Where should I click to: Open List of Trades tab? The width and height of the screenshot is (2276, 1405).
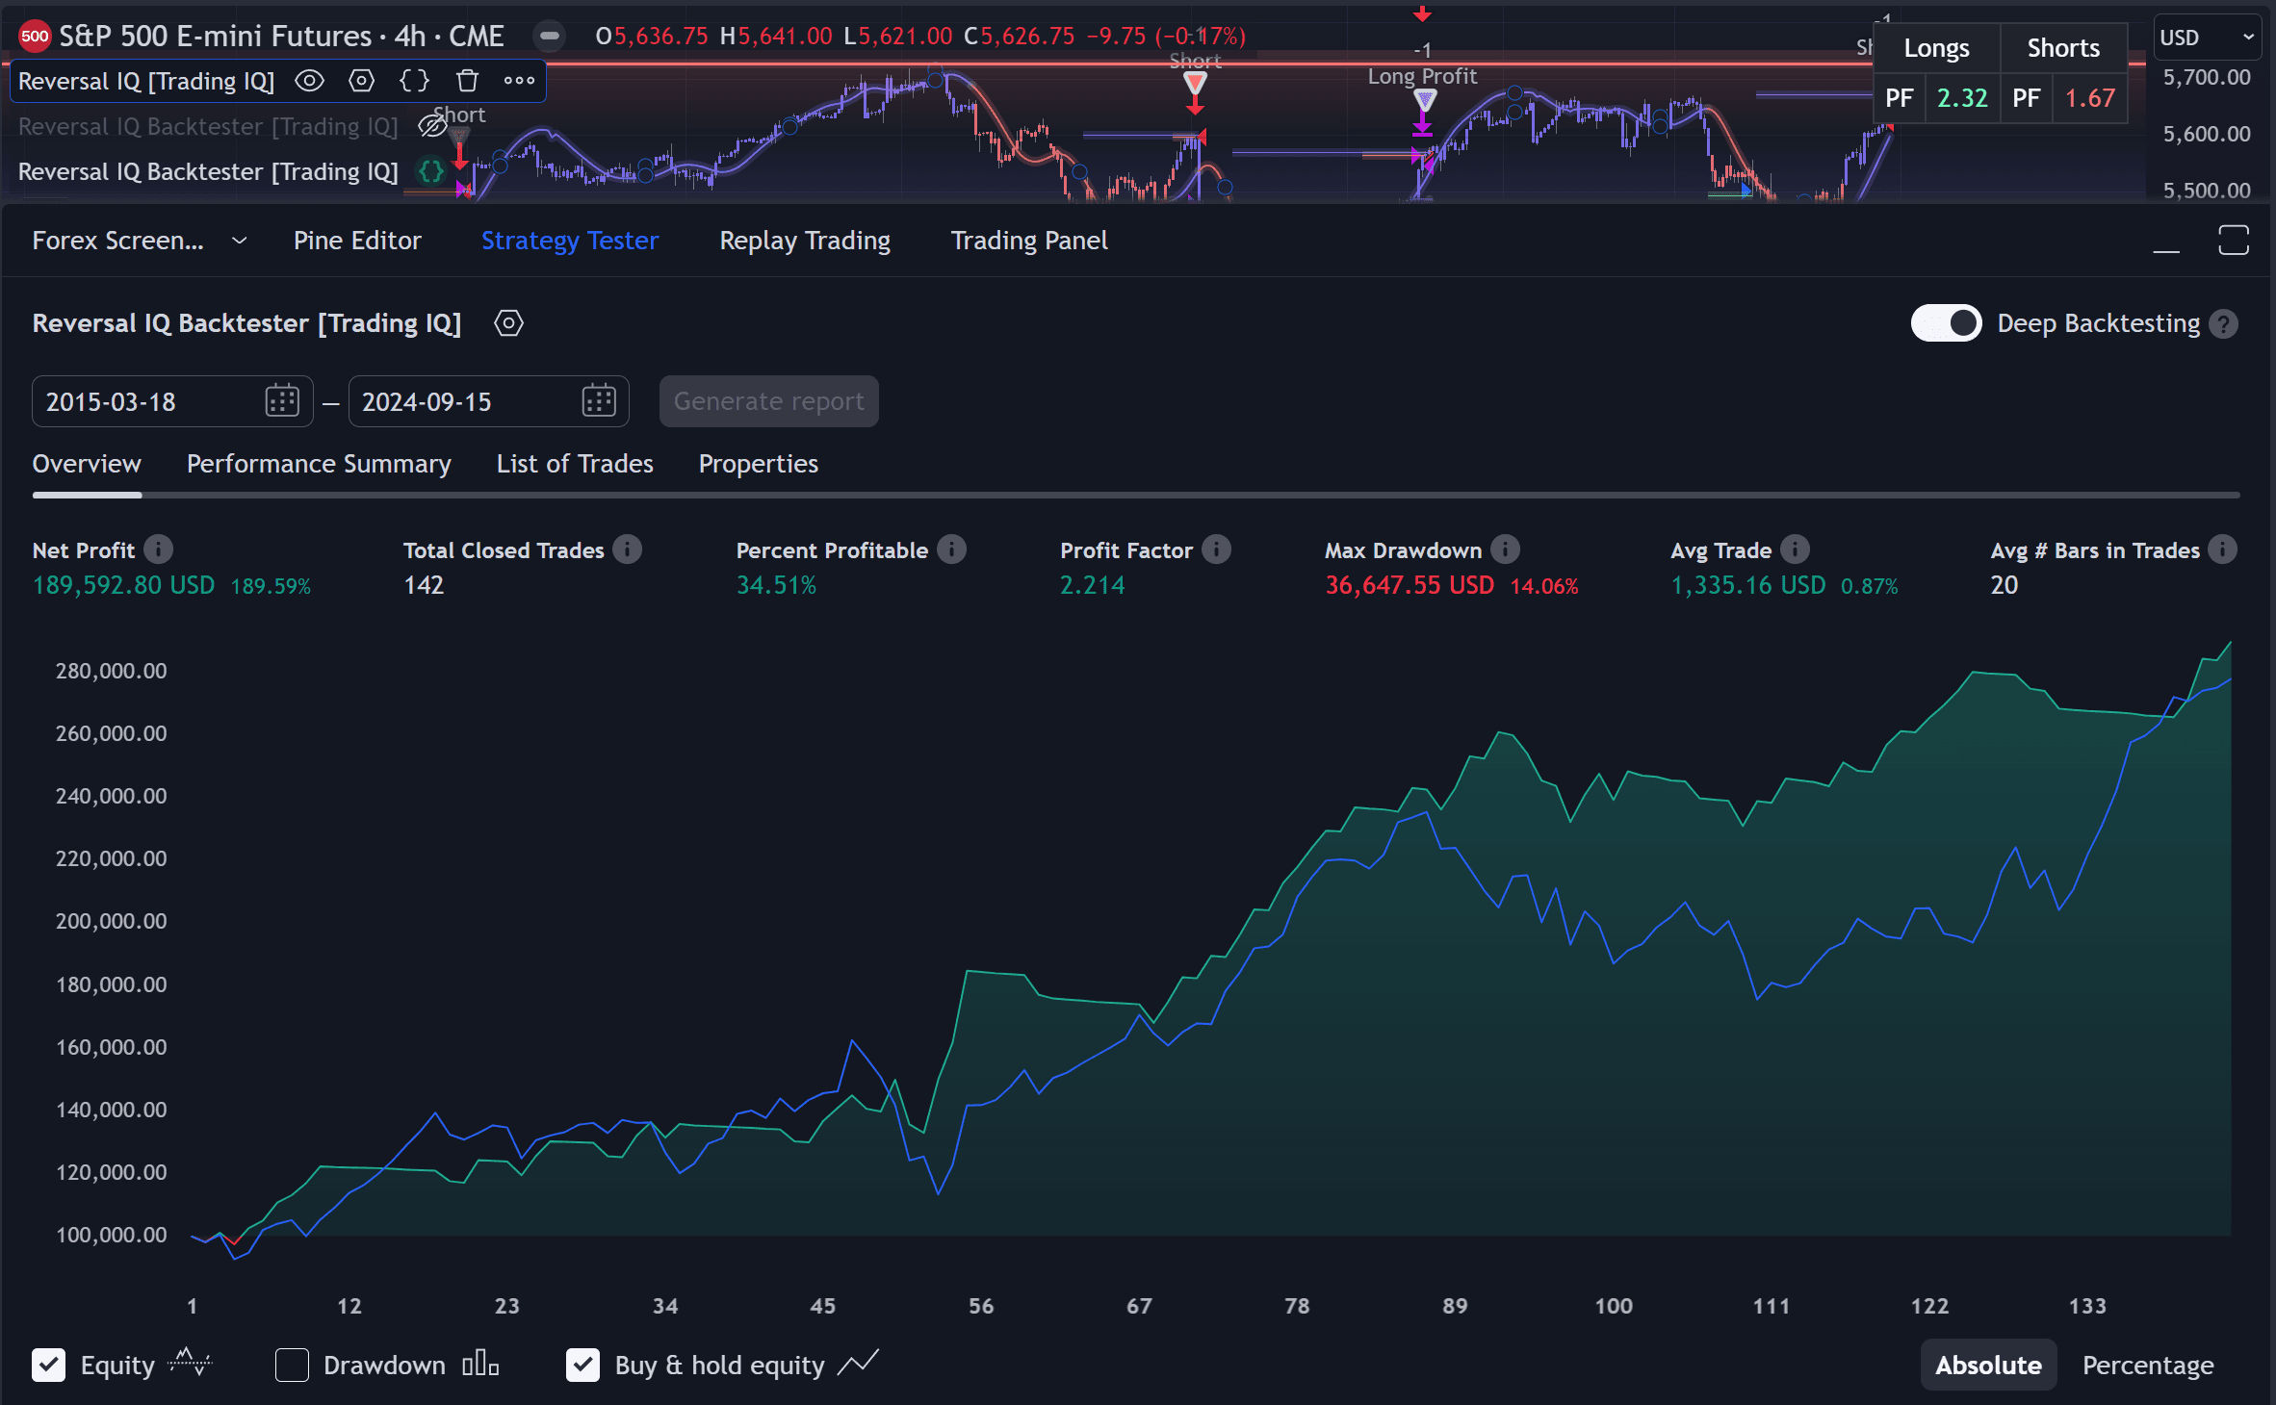(x=575, y=464)
